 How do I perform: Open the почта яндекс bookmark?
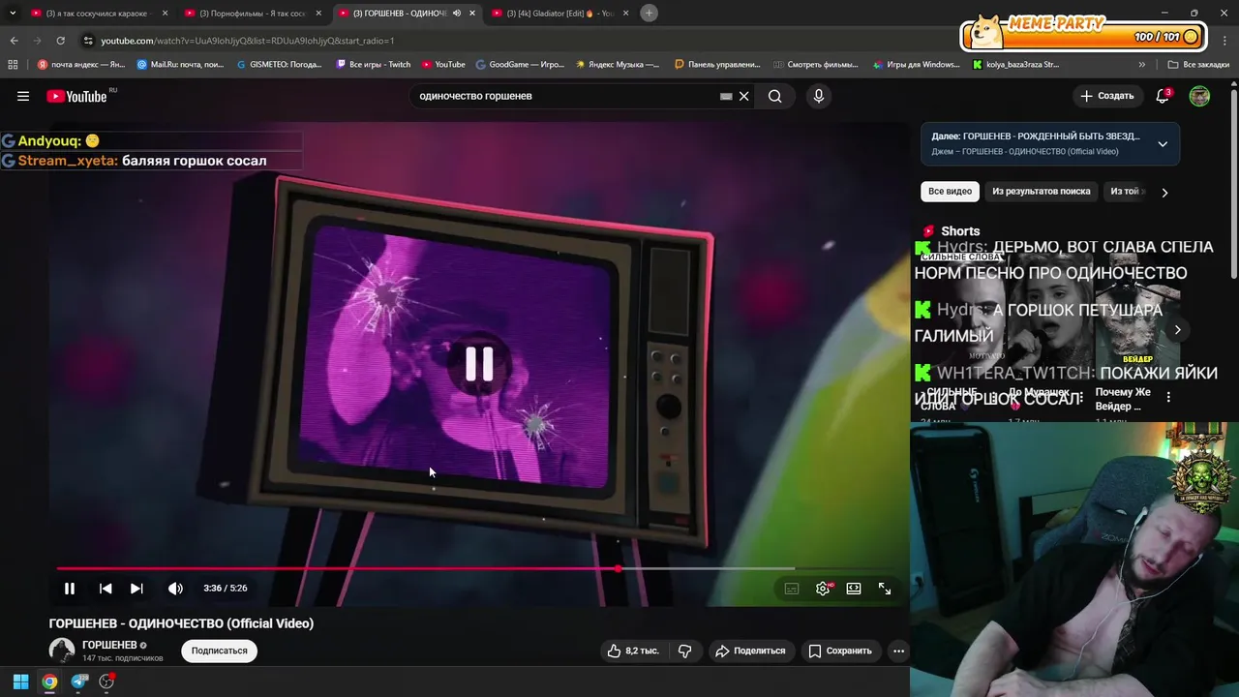pyautogui.click(x=81, y=65)
